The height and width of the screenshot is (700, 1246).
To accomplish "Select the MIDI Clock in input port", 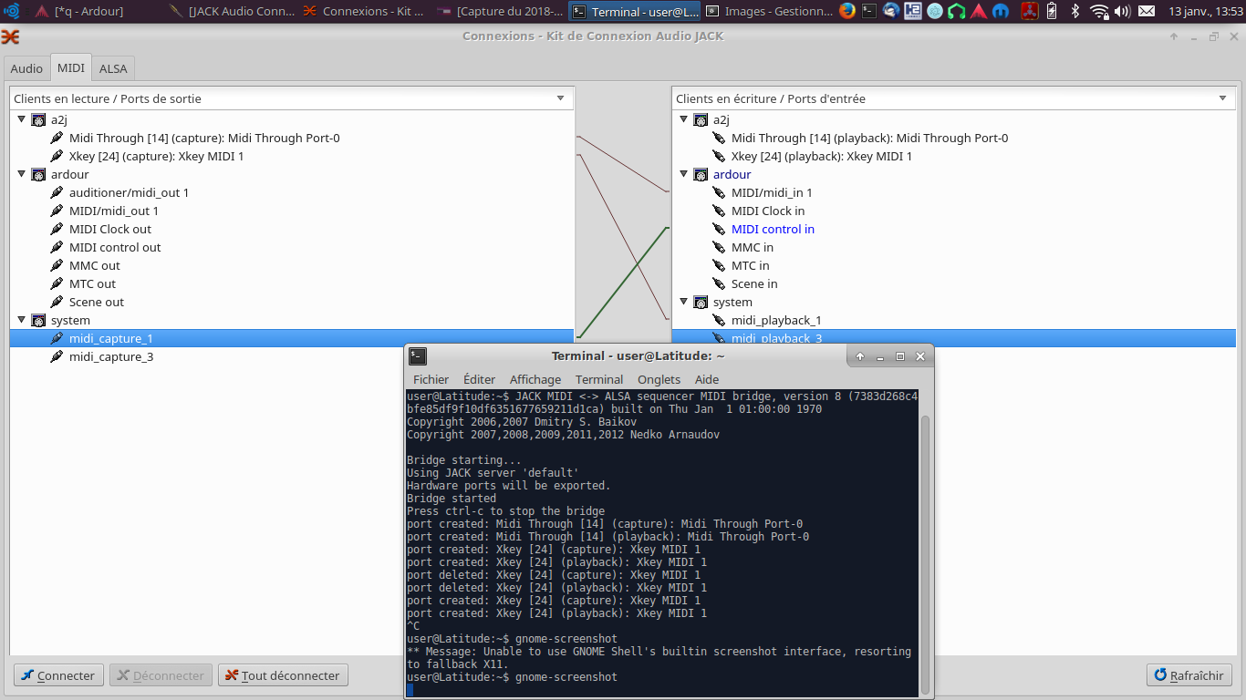I will point(768,211).
